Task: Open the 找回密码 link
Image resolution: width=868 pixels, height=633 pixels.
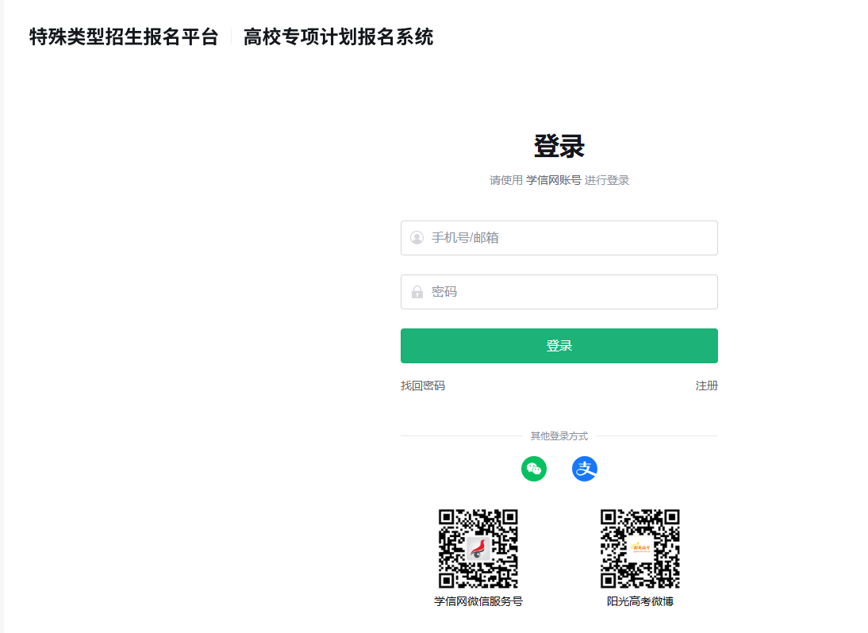Action: pos(423,386)
